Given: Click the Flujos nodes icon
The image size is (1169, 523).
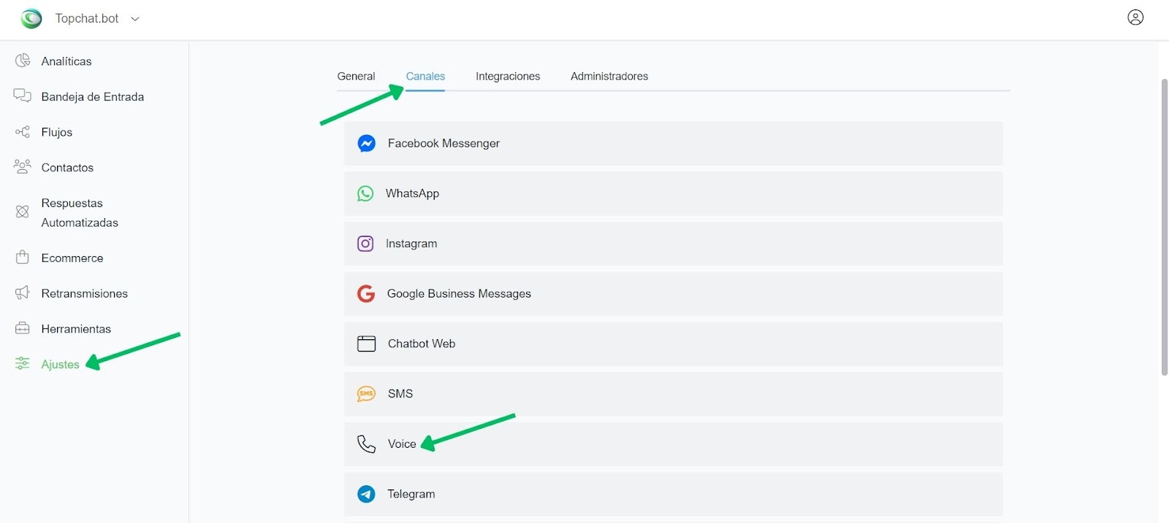Looking at the screenshot, I should [23, 131].
